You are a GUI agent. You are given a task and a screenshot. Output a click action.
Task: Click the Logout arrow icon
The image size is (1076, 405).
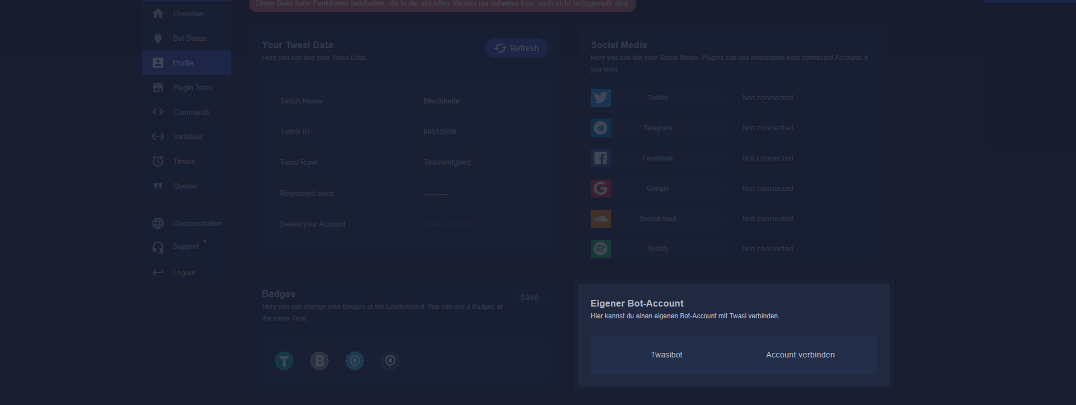click(x=158, y=272)
